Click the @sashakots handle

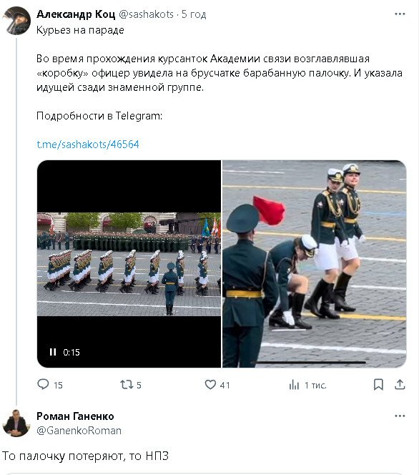click(x=147, y=14)
